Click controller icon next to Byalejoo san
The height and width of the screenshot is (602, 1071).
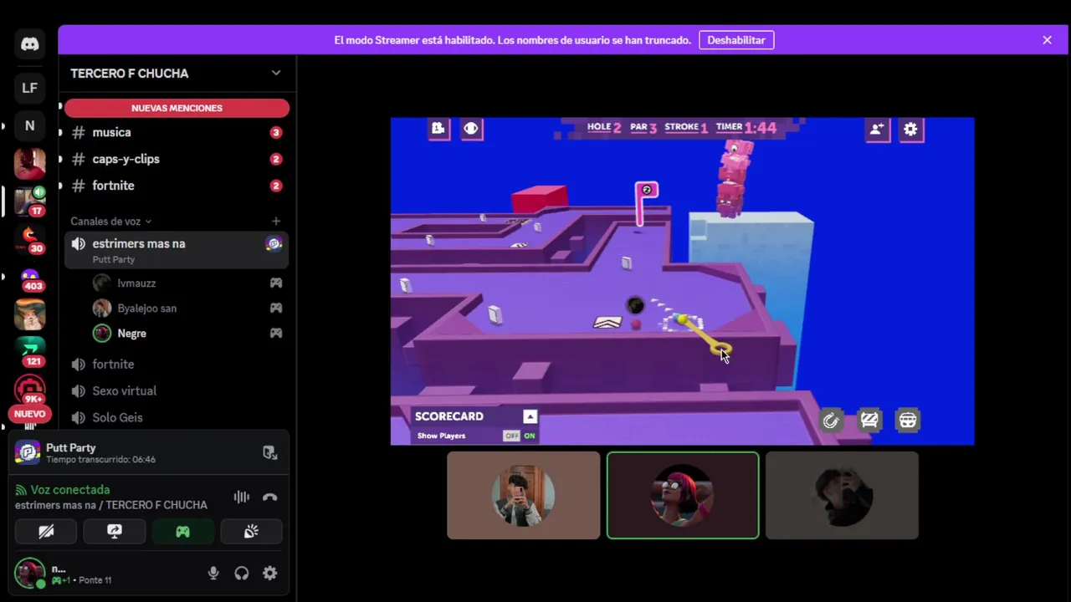pos(275,309)
